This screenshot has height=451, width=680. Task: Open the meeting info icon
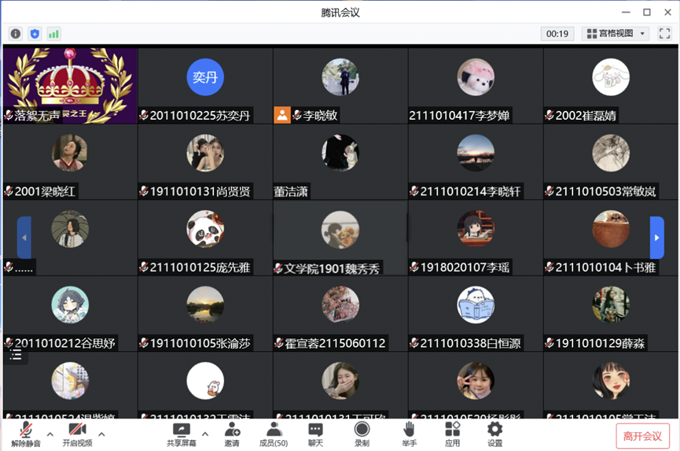(x=16, y=34)
